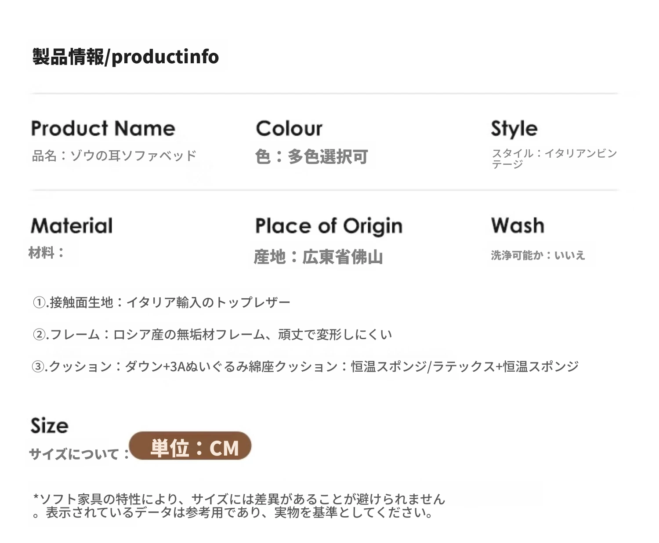Screen dimensions: 659x543
Task: Select the Material heading
Action: pos(72,226)
